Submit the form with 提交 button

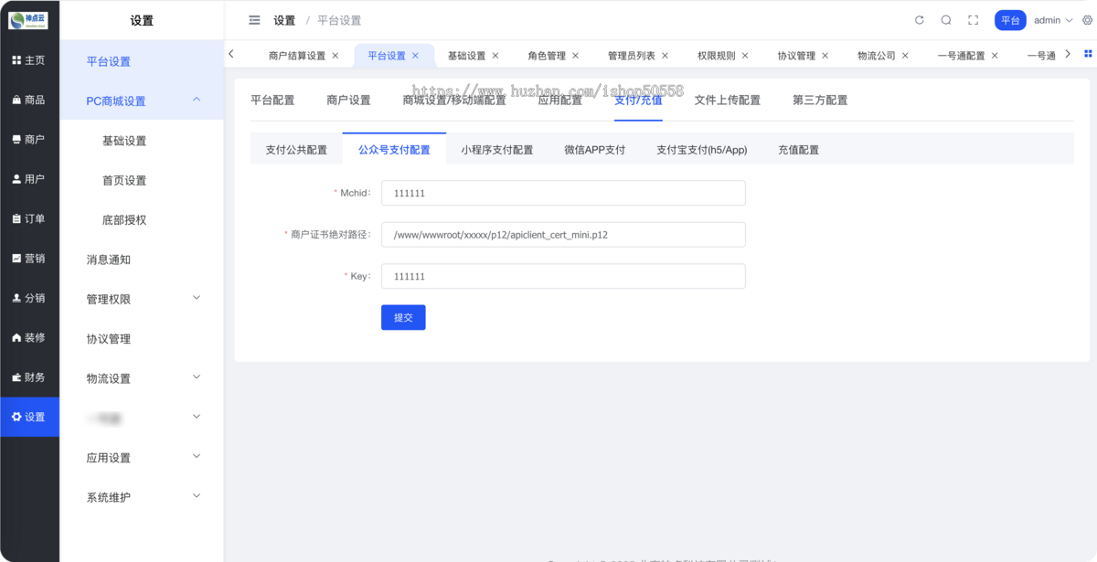403,317
